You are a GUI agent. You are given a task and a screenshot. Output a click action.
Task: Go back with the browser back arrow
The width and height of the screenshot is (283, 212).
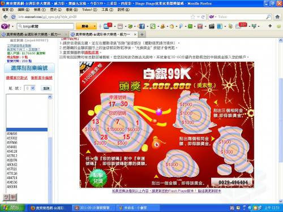click(5, 17)
